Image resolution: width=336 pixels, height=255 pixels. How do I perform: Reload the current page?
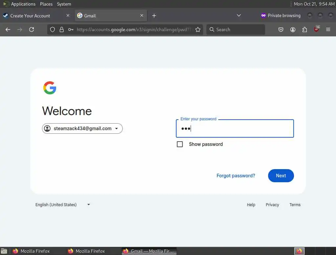click(31, 29)
